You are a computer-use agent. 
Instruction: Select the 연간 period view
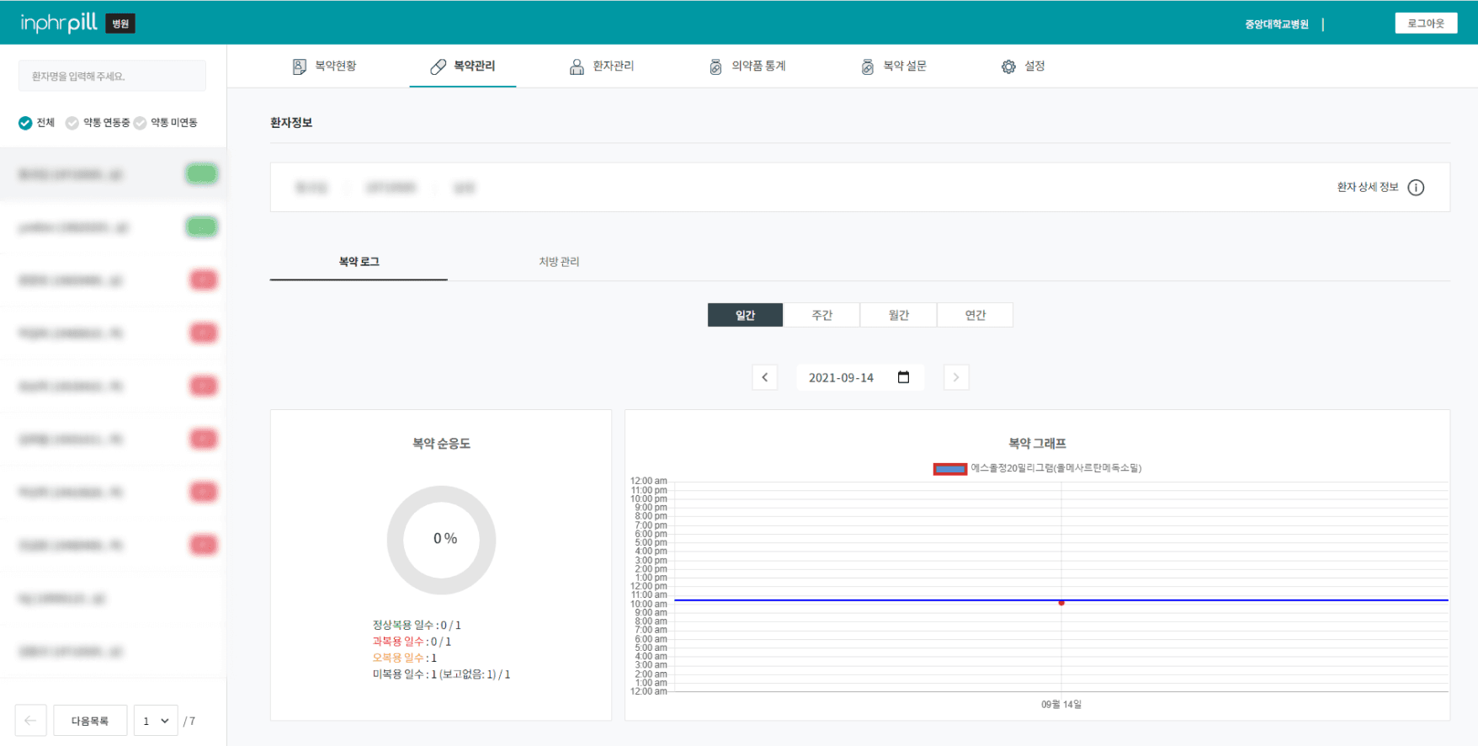975,315
